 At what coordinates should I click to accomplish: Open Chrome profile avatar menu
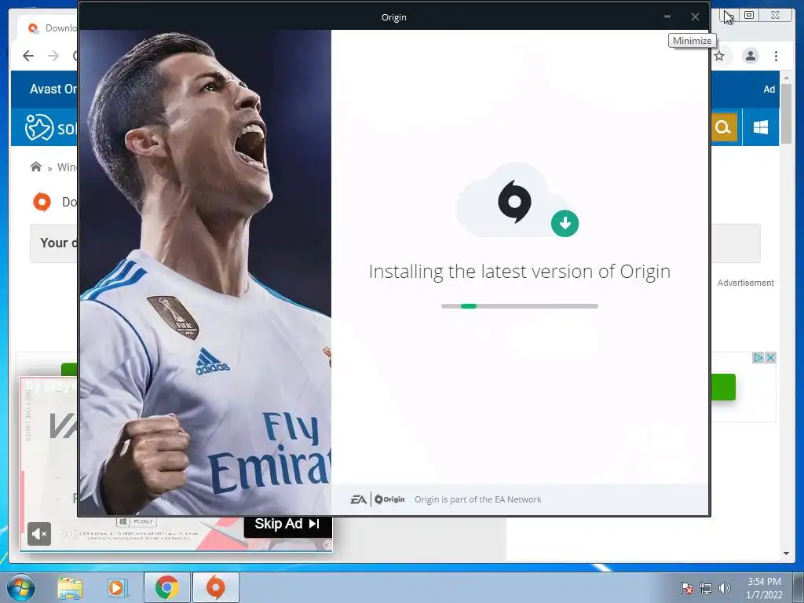click(750, 56)
